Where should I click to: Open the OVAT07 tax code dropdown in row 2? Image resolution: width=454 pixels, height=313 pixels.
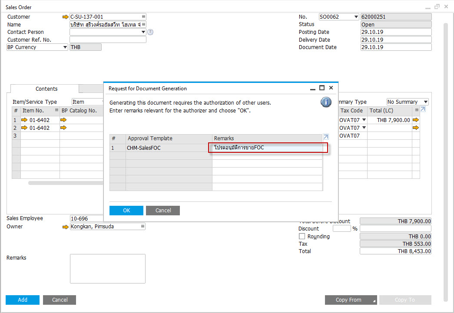(364, 128)
